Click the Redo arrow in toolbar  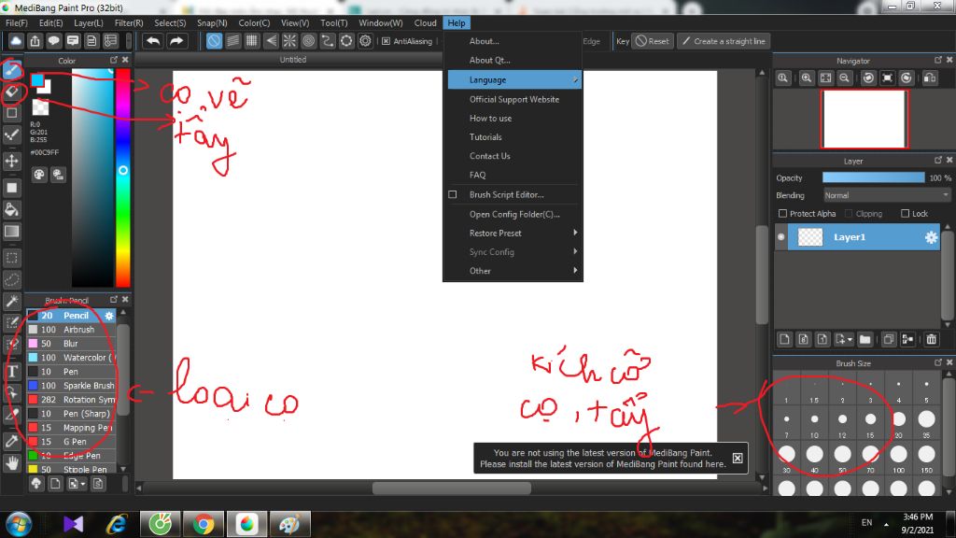(x=176, y=41)
